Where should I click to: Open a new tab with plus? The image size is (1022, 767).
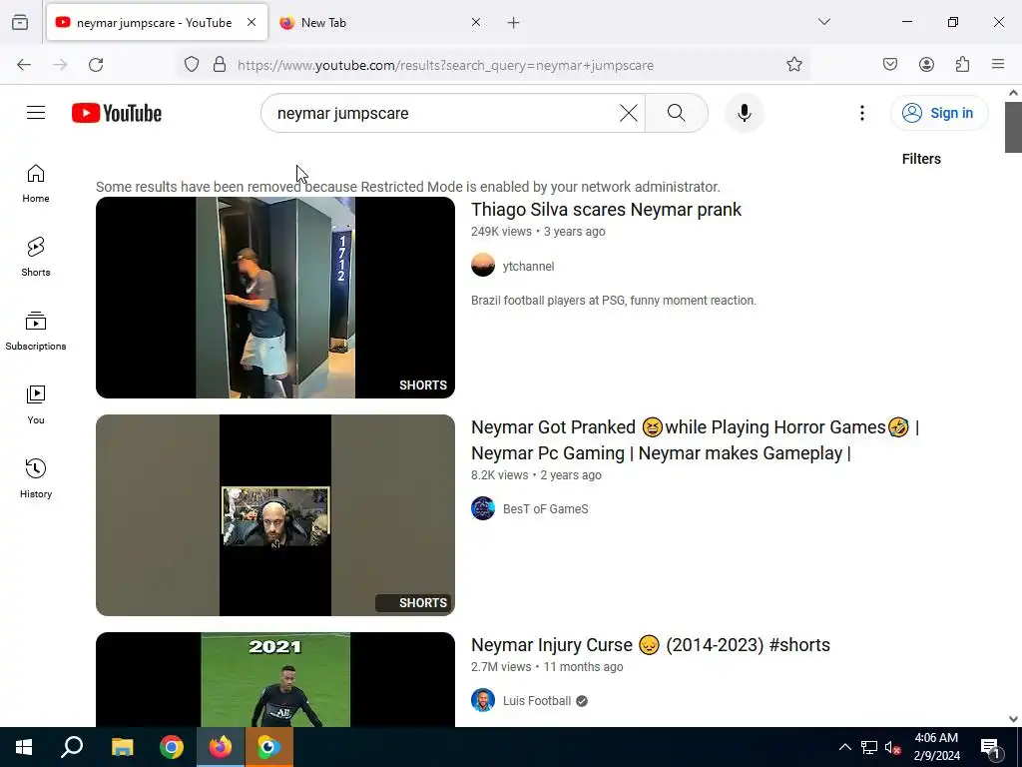tap(514, 23)
